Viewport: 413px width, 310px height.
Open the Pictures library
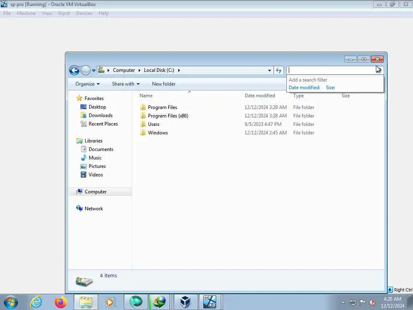[97, 166]
